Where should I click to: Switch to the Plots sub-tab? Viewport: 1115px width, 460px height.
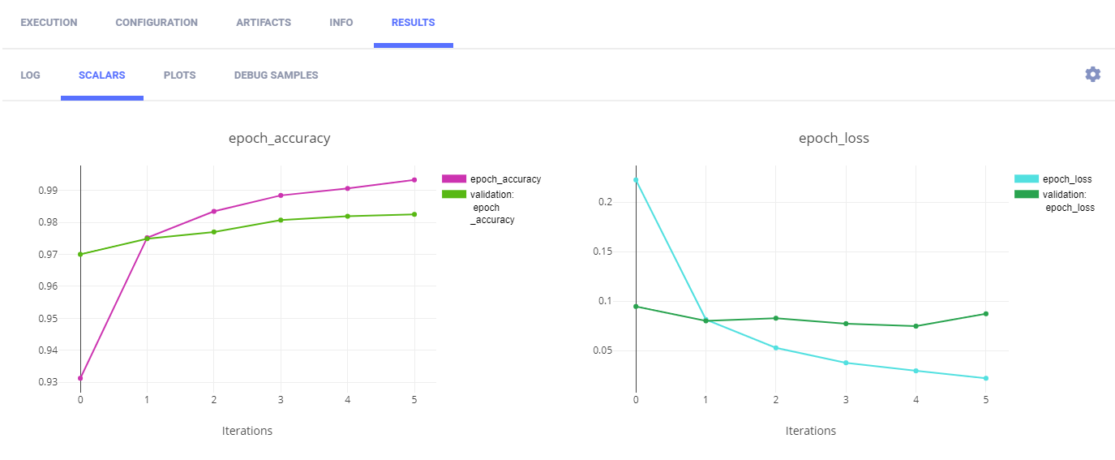[179, 75]
